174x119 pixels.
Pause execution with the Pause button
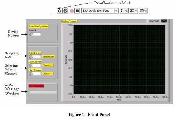pos(77,11)
